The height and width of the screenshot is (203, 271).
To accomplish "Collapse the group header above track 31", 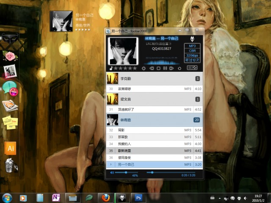I will coord(154,99).
